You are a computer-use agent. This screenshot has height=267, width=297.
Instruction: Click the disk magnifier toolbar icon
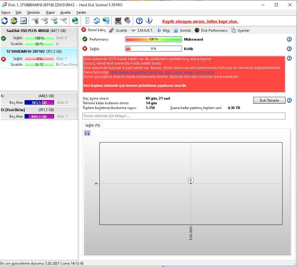(64, 21)
